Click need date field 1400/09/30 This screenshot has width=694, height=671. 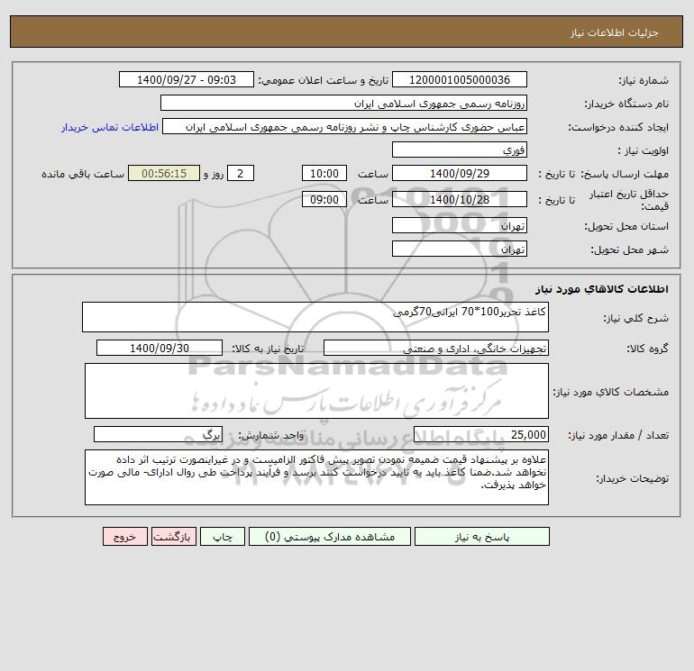tap(160, 348)
